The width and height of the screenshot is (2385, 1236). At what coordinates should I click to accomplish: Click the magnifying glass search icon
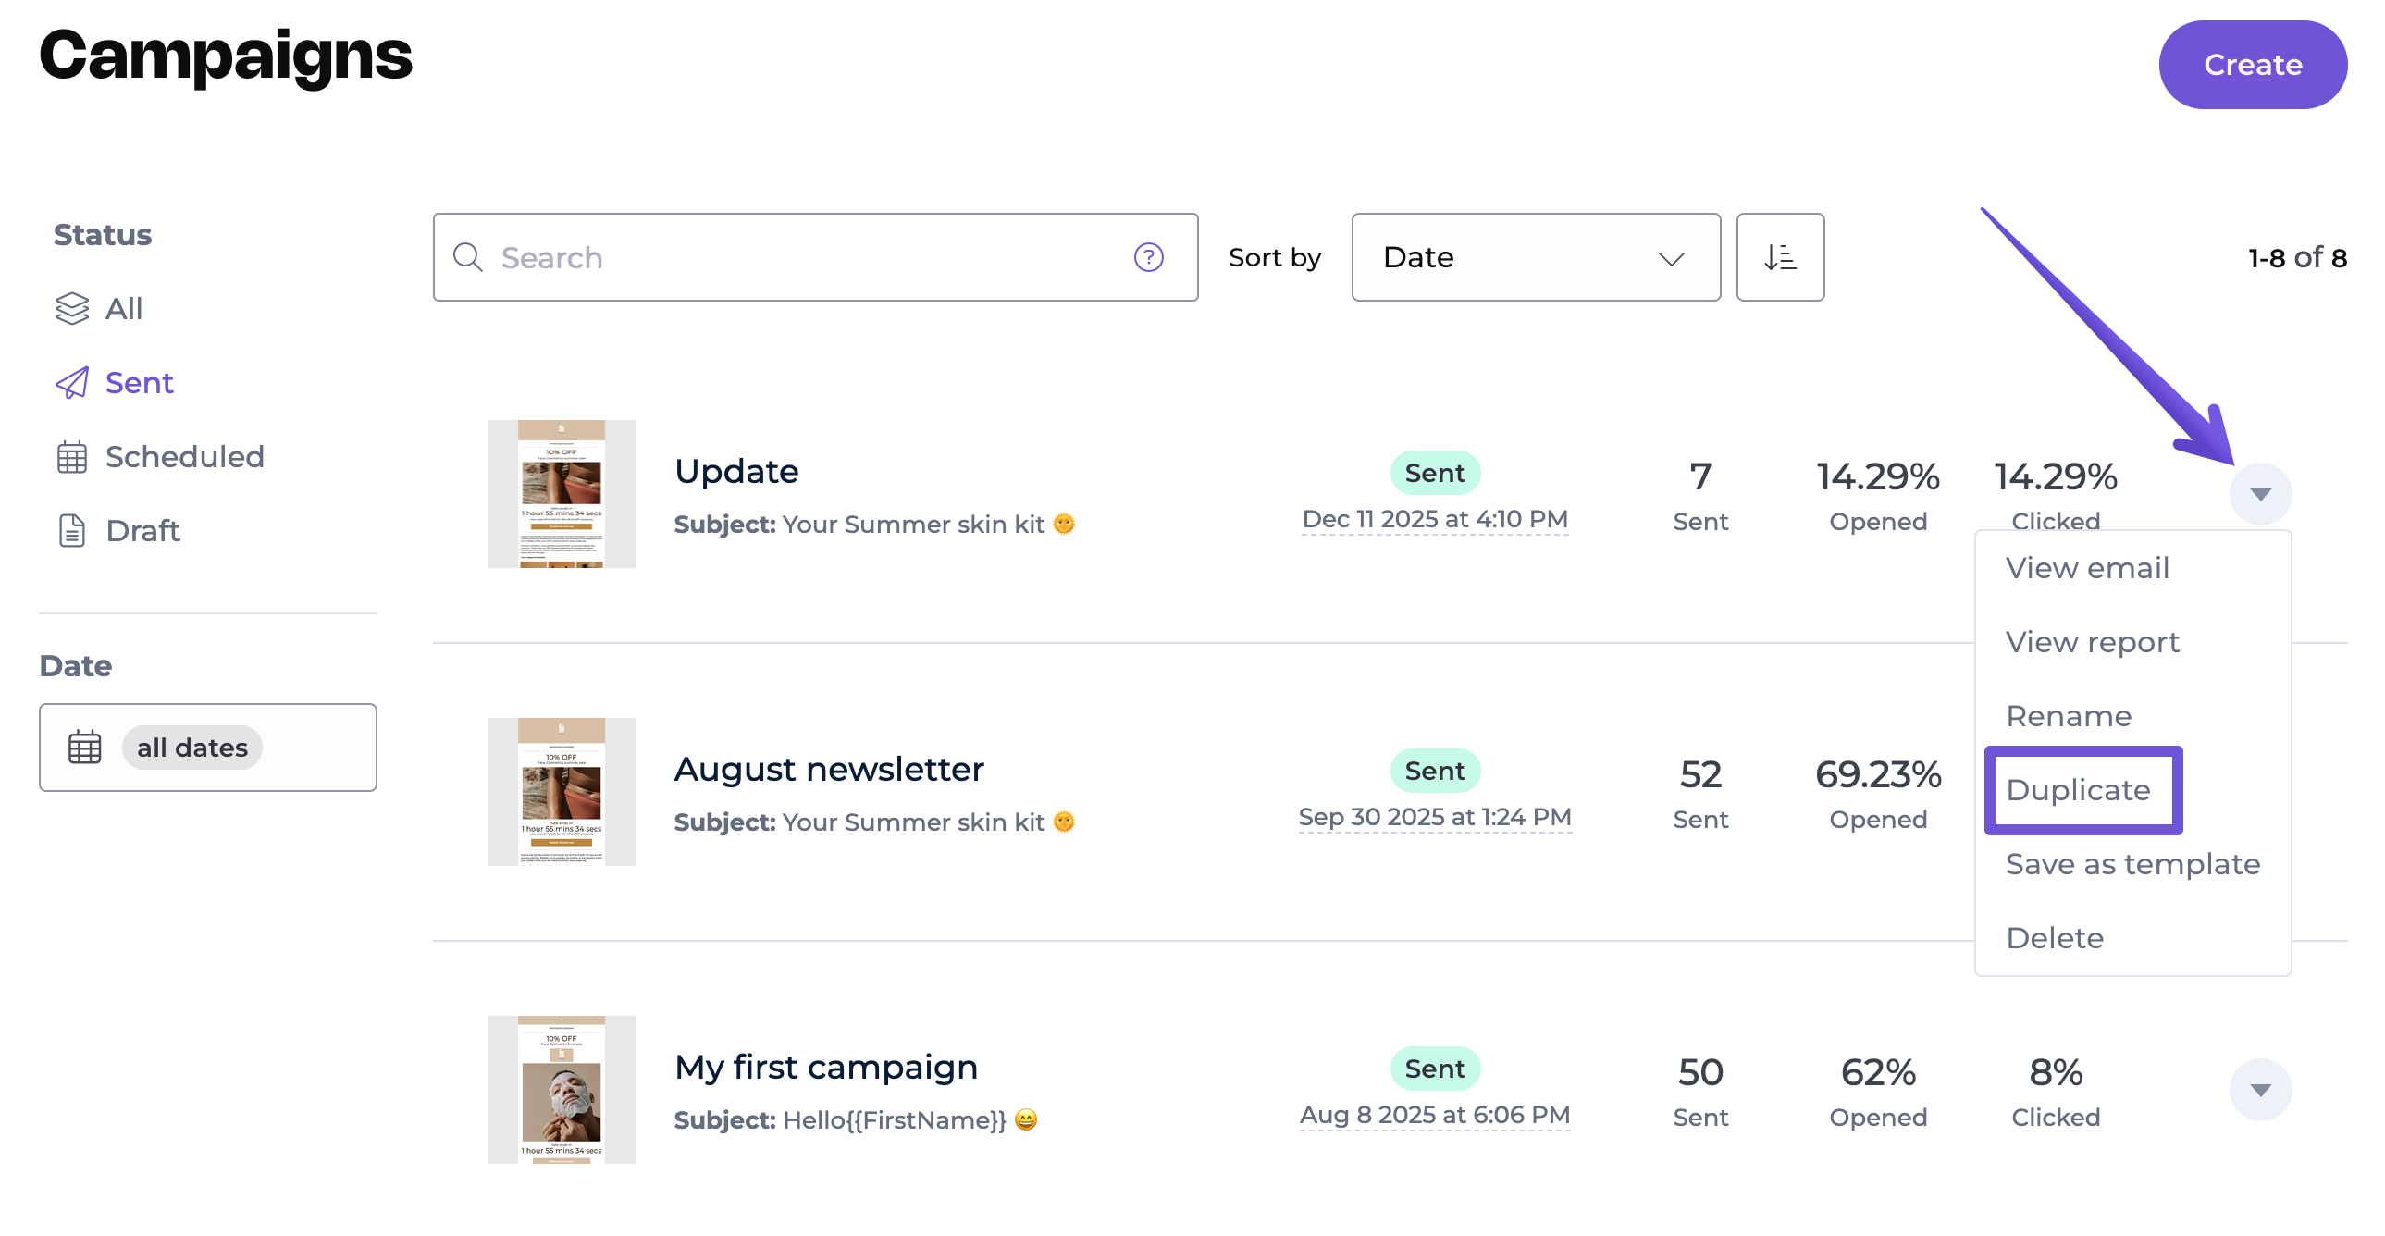pyautogui.click(x=467, y=257)
